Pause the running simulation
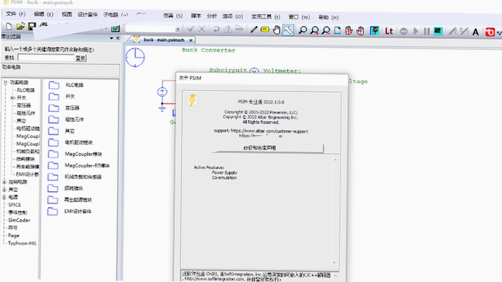Image resolution: width=502 pixels, height=282 pixels. (427, 31)
